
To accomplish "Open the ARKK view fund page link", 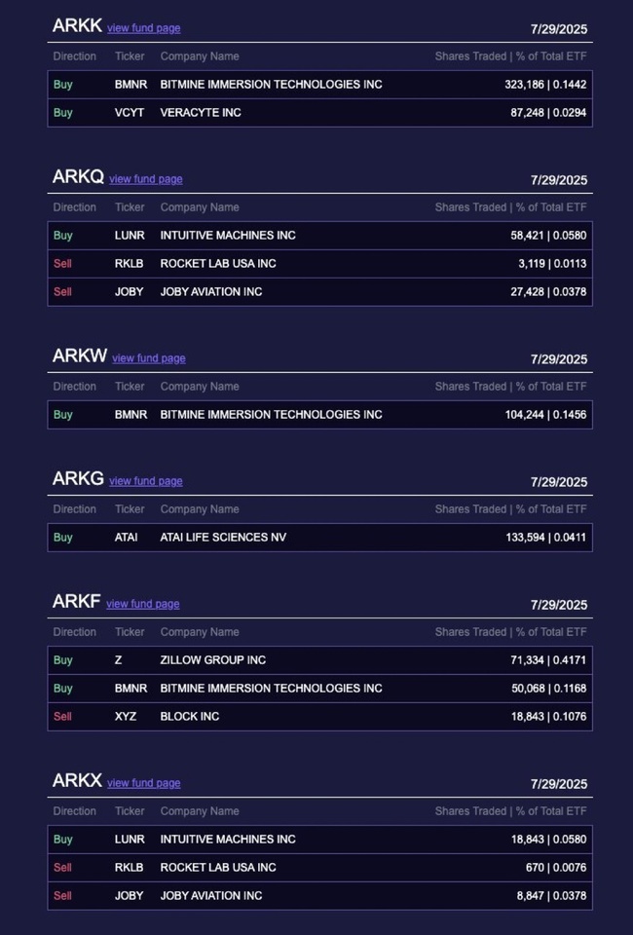I will [144, 28].
